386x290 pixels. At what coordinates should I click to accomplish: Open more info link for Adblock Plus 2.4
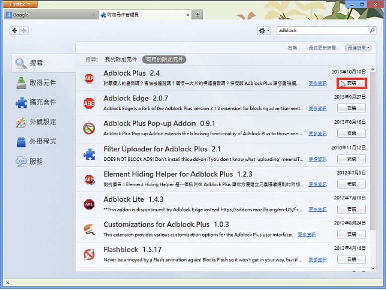point(317,84)
